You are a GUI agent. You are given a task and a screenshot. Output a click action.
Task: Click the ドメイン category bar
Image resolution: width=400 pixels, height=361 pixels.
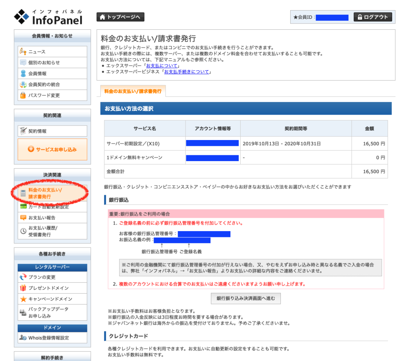[x=52, y=328]
